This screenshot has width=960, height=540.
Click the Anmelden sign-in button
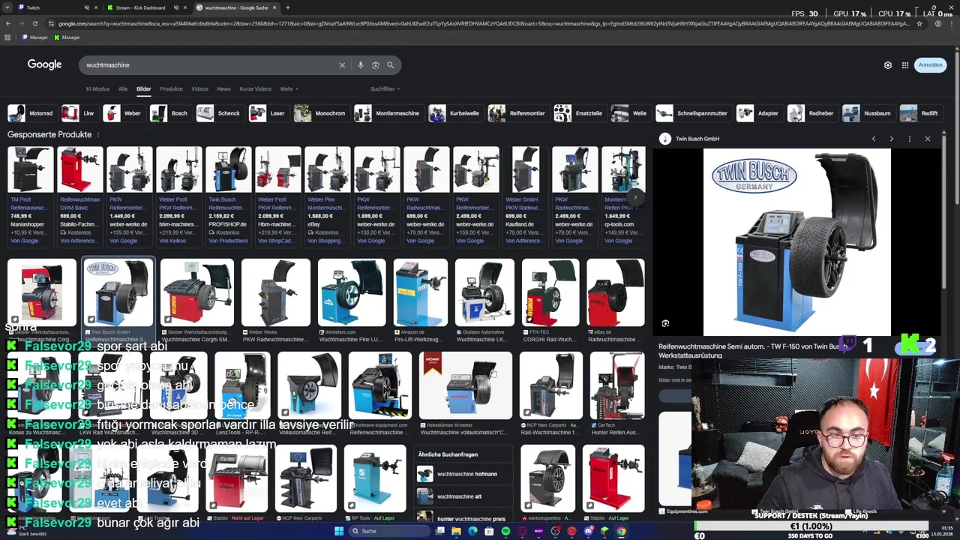pos(930,65)
